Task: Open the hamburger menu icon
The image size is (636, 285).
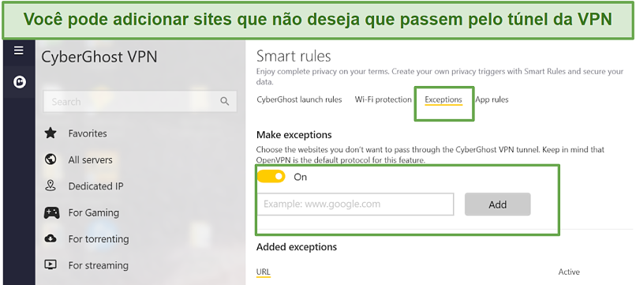Action: 19,51
